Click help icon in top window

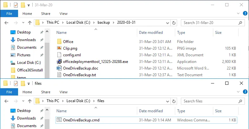(245, 14)
